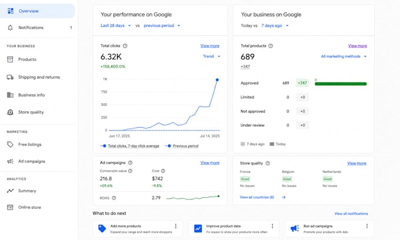Viewport: 400px width, 240px height.
Task: Open three-dot menu on Run ad campaigns card
Action: (367, 226)
